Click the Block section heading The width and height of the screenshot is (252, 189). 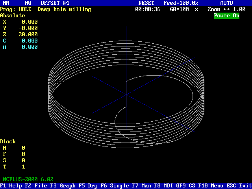click(x=8, y=142)
